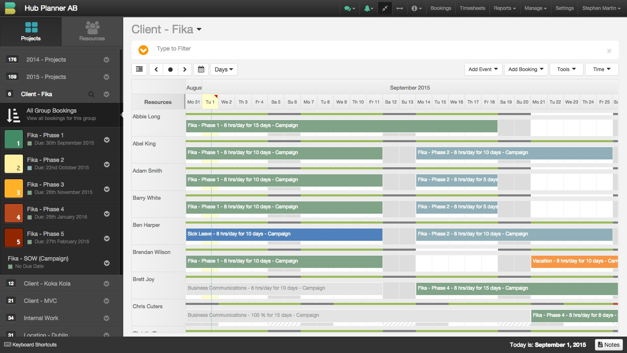627x353 pixels.
Task: Open options for Fika - Phase 4
Action: (107, 214)
